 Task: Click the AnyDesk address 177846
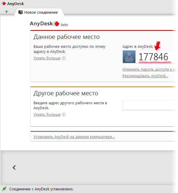(x=153, y=57)
